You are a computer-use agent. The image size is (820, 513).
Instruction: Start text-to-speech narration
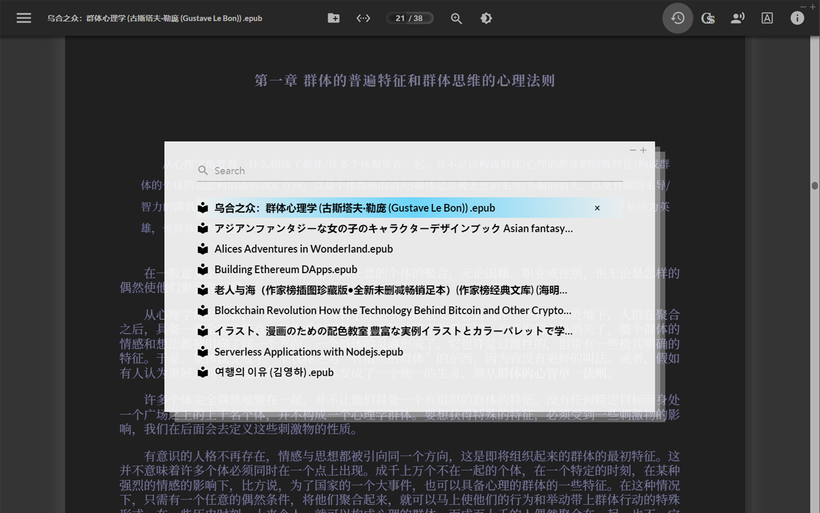(x=737, y=18)
